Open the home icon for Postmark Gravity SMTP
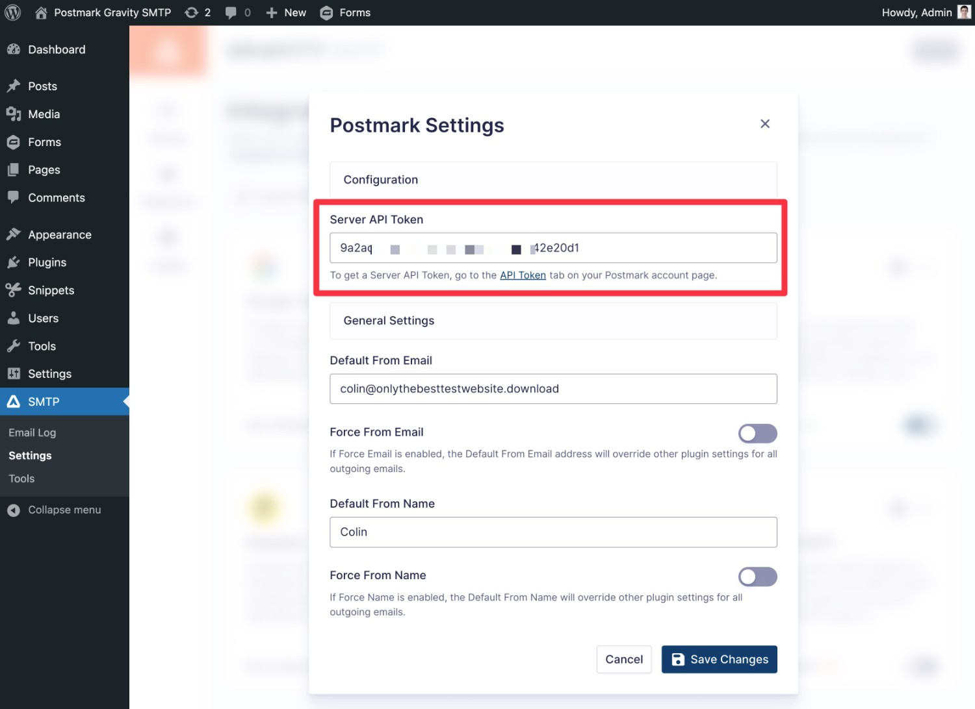The height and width of the screenshot is (709, 975). coord(41,12)
